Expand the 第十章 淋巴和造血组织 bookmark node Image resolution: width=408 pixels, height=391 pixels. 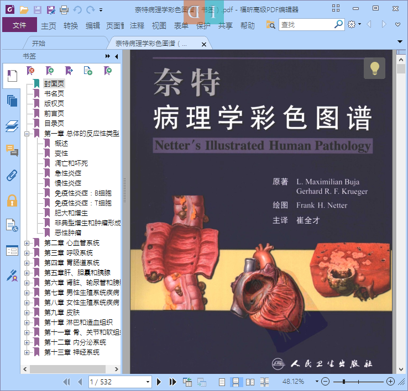coord(27,323)
